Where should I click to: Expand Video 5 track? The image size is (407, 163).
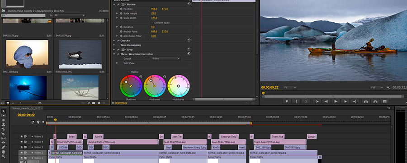click(x=32, y=136)
